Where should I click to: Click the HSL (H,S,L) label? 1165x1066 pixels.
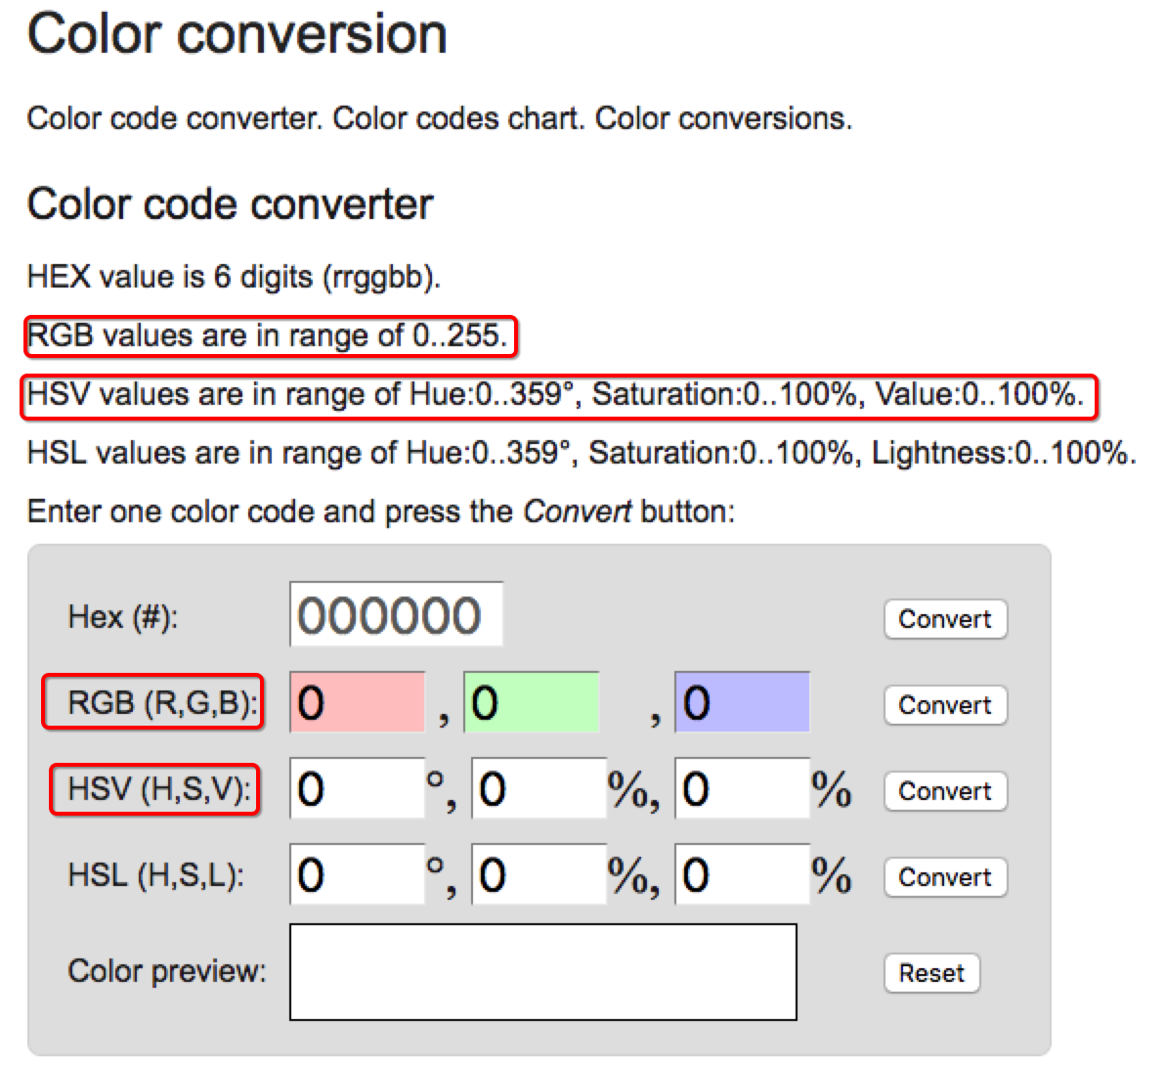[x=156, y=875]
